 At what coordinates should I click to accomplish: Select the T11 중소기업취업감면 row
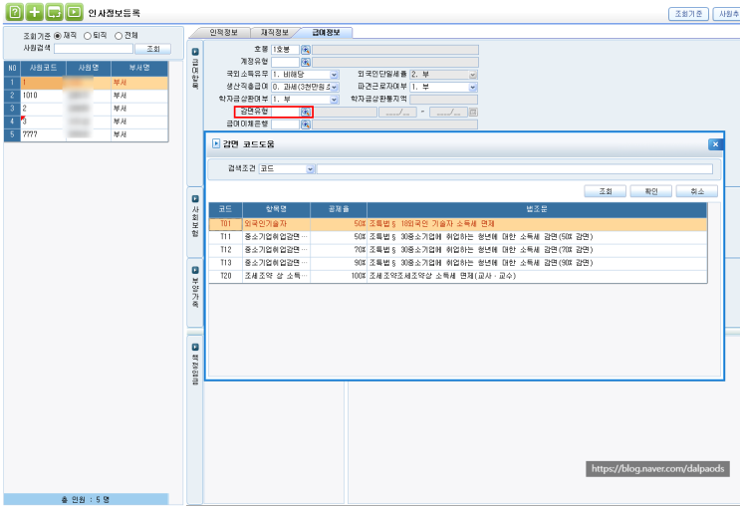point(458,237)
